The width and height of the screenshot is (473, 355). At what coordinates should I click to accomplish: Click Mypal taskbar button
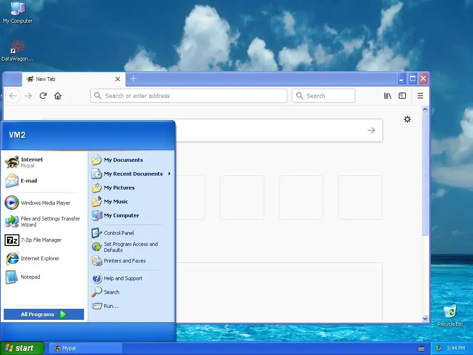pos(85,348)
